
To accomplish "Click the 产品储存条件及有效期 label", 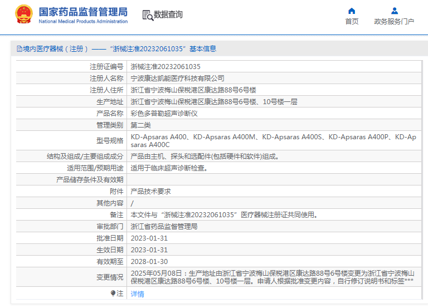I will [90, 180].
